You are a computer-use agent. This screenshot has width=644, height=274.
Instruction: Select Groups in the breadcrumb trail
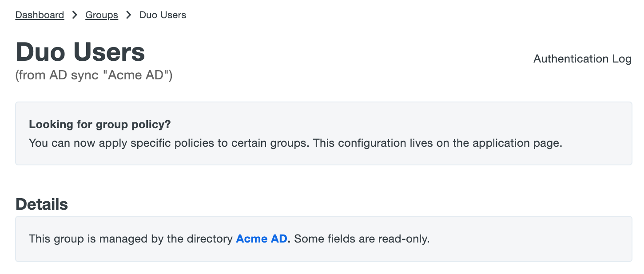(x=102, y=15)
